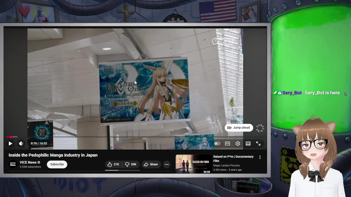Open the VICE News channel avatar
This screenshot has width=351, height=197.
click(x=13, y=164)
